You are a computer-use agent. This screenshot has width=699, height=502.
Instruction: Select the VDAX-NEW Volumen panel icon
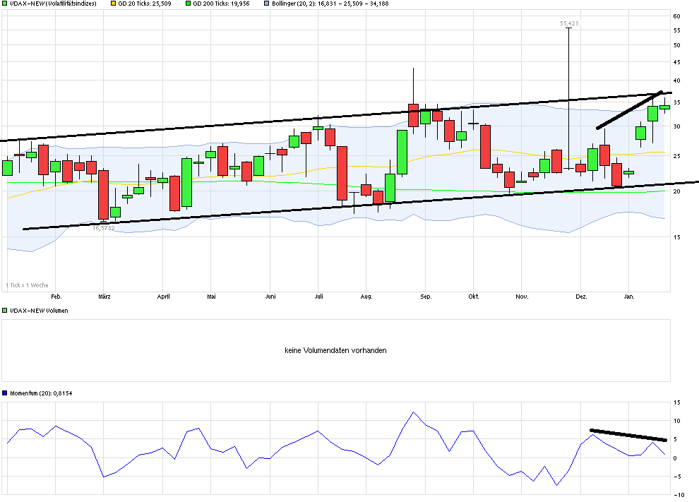coord(5,310)
